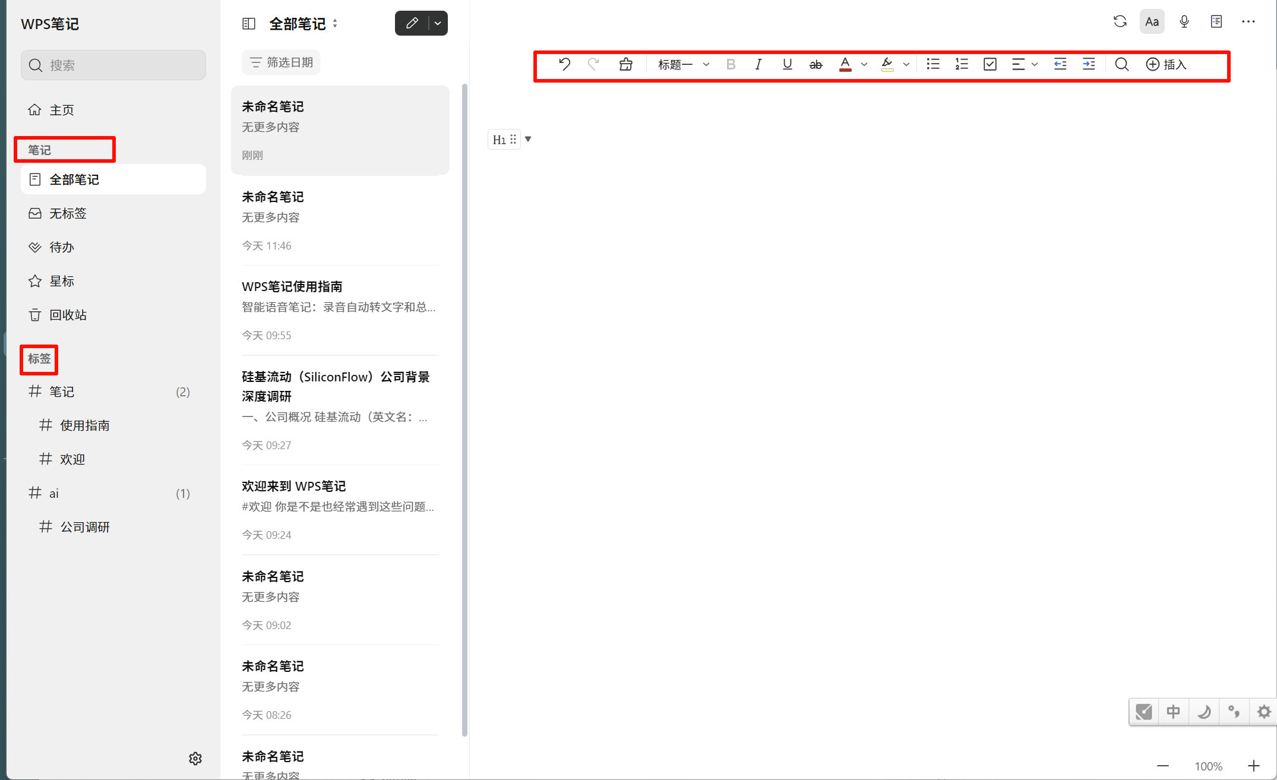Image resolution: width=1277 pixels, height=780 pixels.
Task: Underline the selected text
Action: [787, 64]
